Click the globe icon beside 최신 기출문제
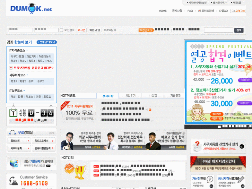 pyautogui.click(x=14, y=163)
